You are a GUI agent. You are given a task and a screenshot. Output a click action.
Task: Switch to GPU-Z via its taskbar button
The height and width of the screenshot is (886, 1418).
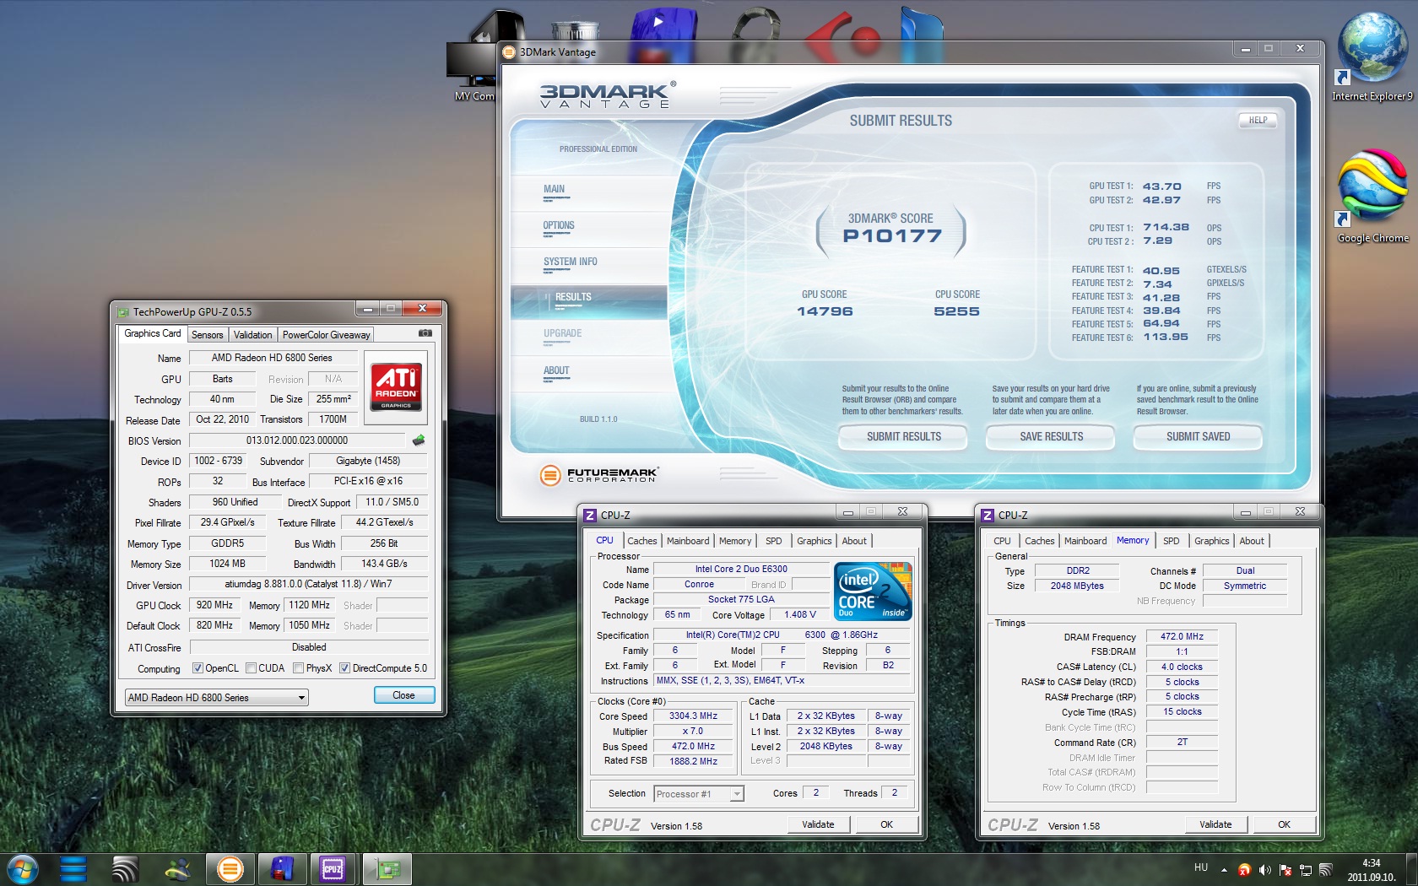pyautogui.click(x=387, y=868)
